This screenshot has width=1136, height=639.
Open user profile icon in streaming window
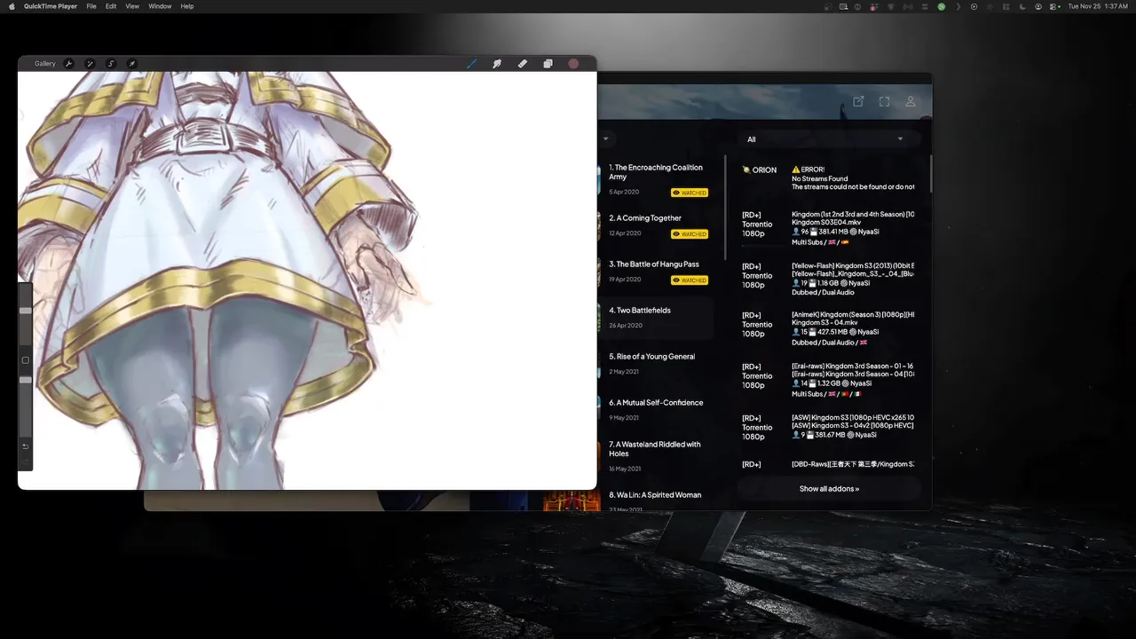(911, 102)
